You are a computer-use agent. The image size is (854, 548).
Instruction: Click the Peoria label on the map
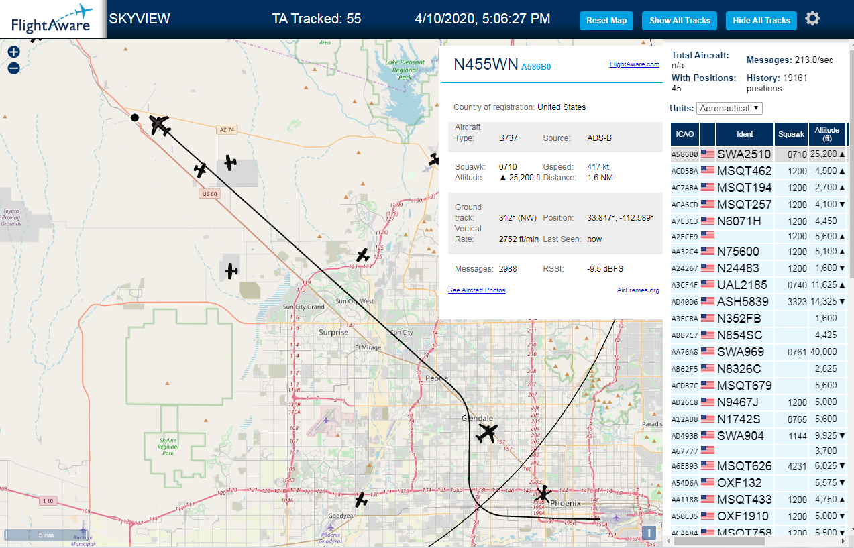pyautogui.click(x=437, y=378)
